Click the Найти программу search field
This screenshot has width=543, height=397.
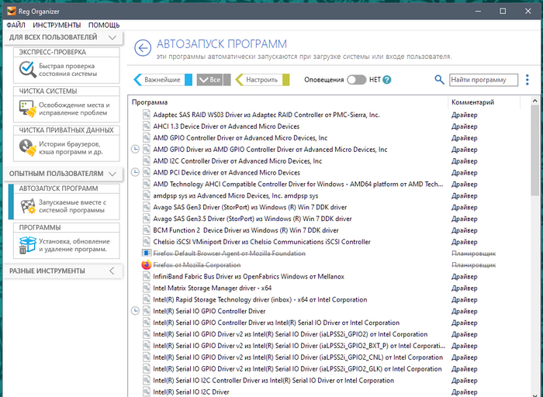click(x=483, y=80)
